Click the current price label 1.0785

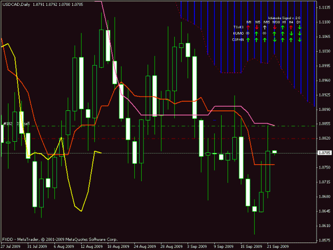(324, 153)
